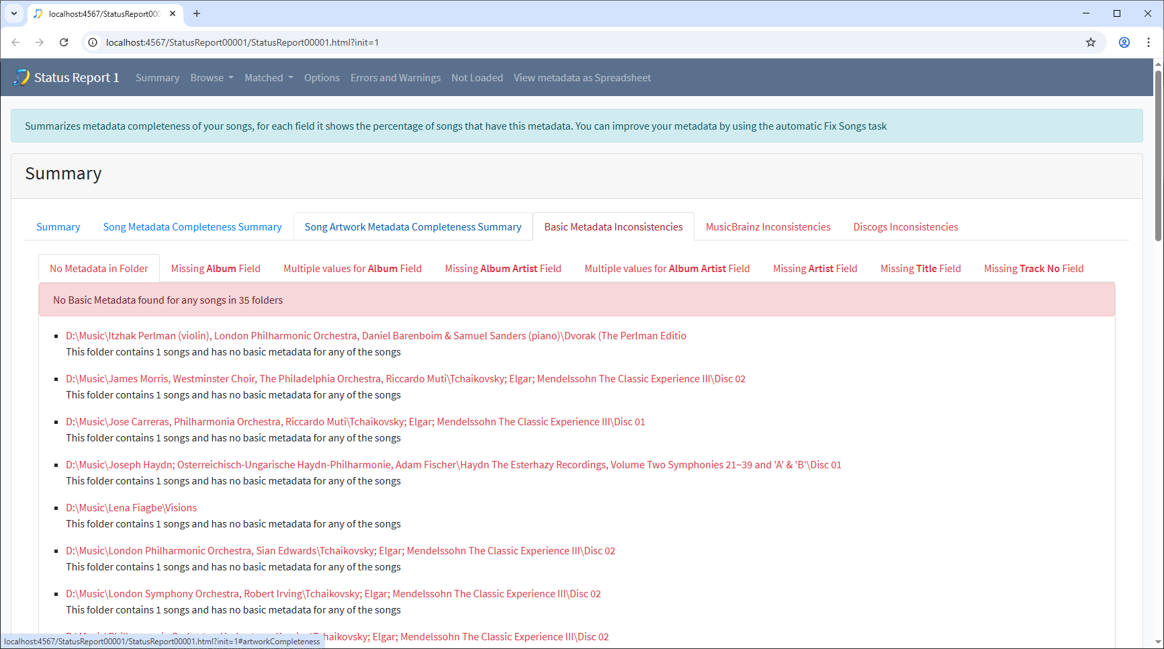
Task: Select the Missing Album Artist Field tab
Action: point(502,269)
